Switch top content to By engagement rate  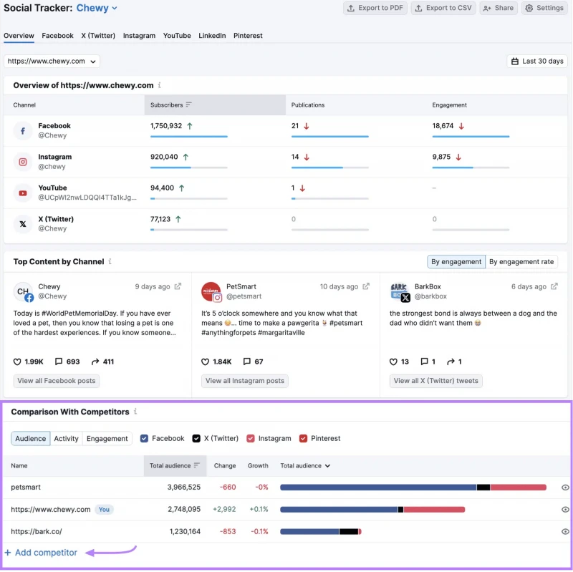521,262
